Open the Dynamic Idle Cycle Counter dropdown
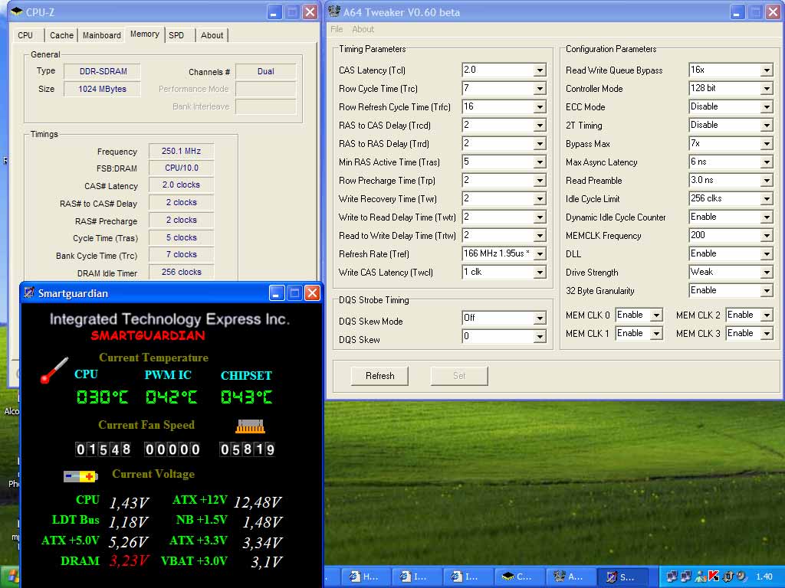 pyautogui.click(x=767, y=217)
